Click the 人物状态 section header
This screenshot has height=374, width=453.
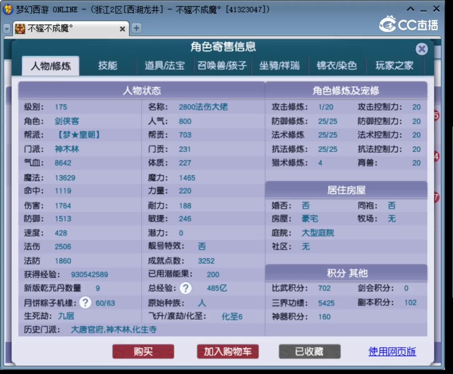click(x=142, y=90)
